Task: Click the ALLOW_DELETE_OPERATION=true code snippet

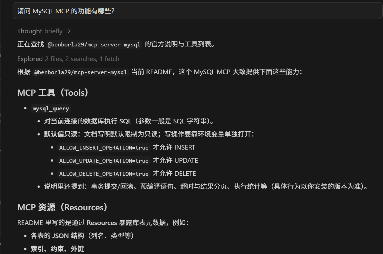Action: [x=104, y=174]
